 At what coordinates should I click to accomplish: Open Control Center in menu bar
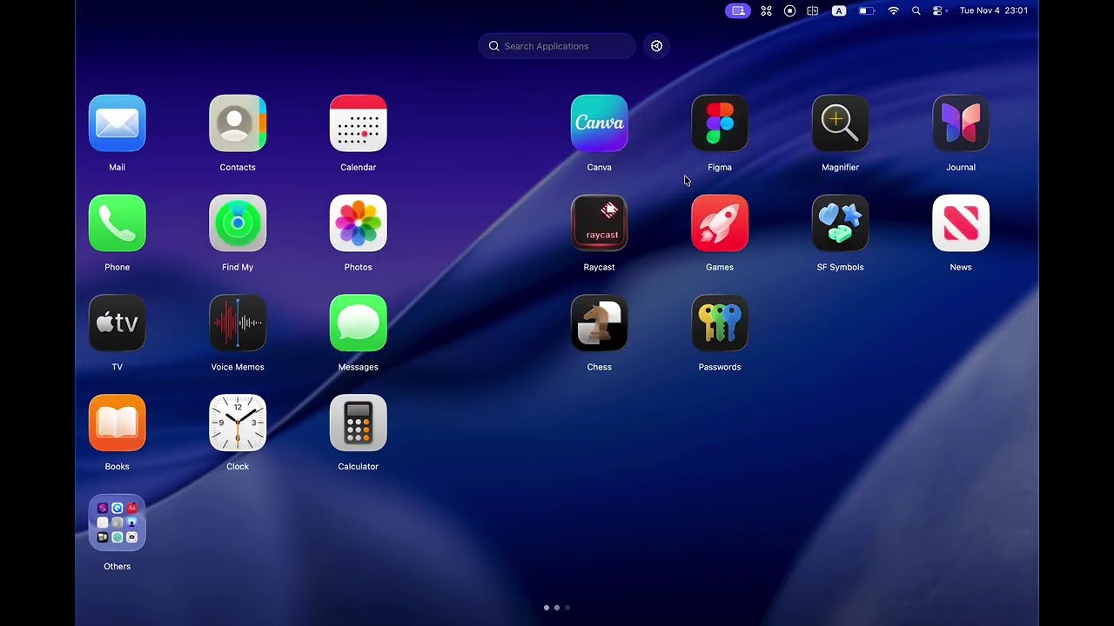tap(938, 10)
